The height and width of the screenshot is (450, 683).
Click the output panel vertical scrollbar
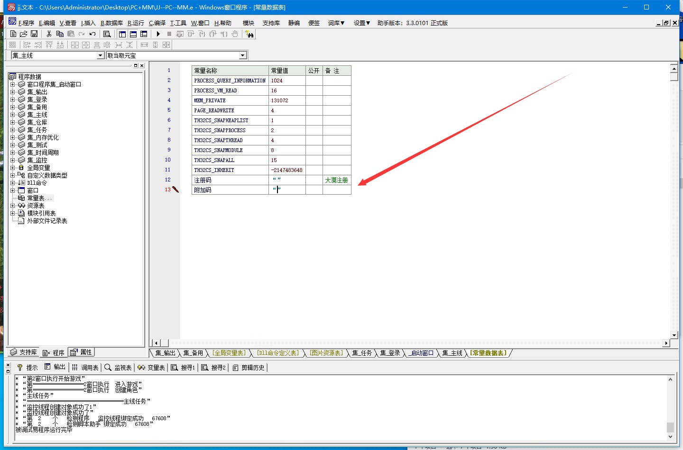(670, 407)
